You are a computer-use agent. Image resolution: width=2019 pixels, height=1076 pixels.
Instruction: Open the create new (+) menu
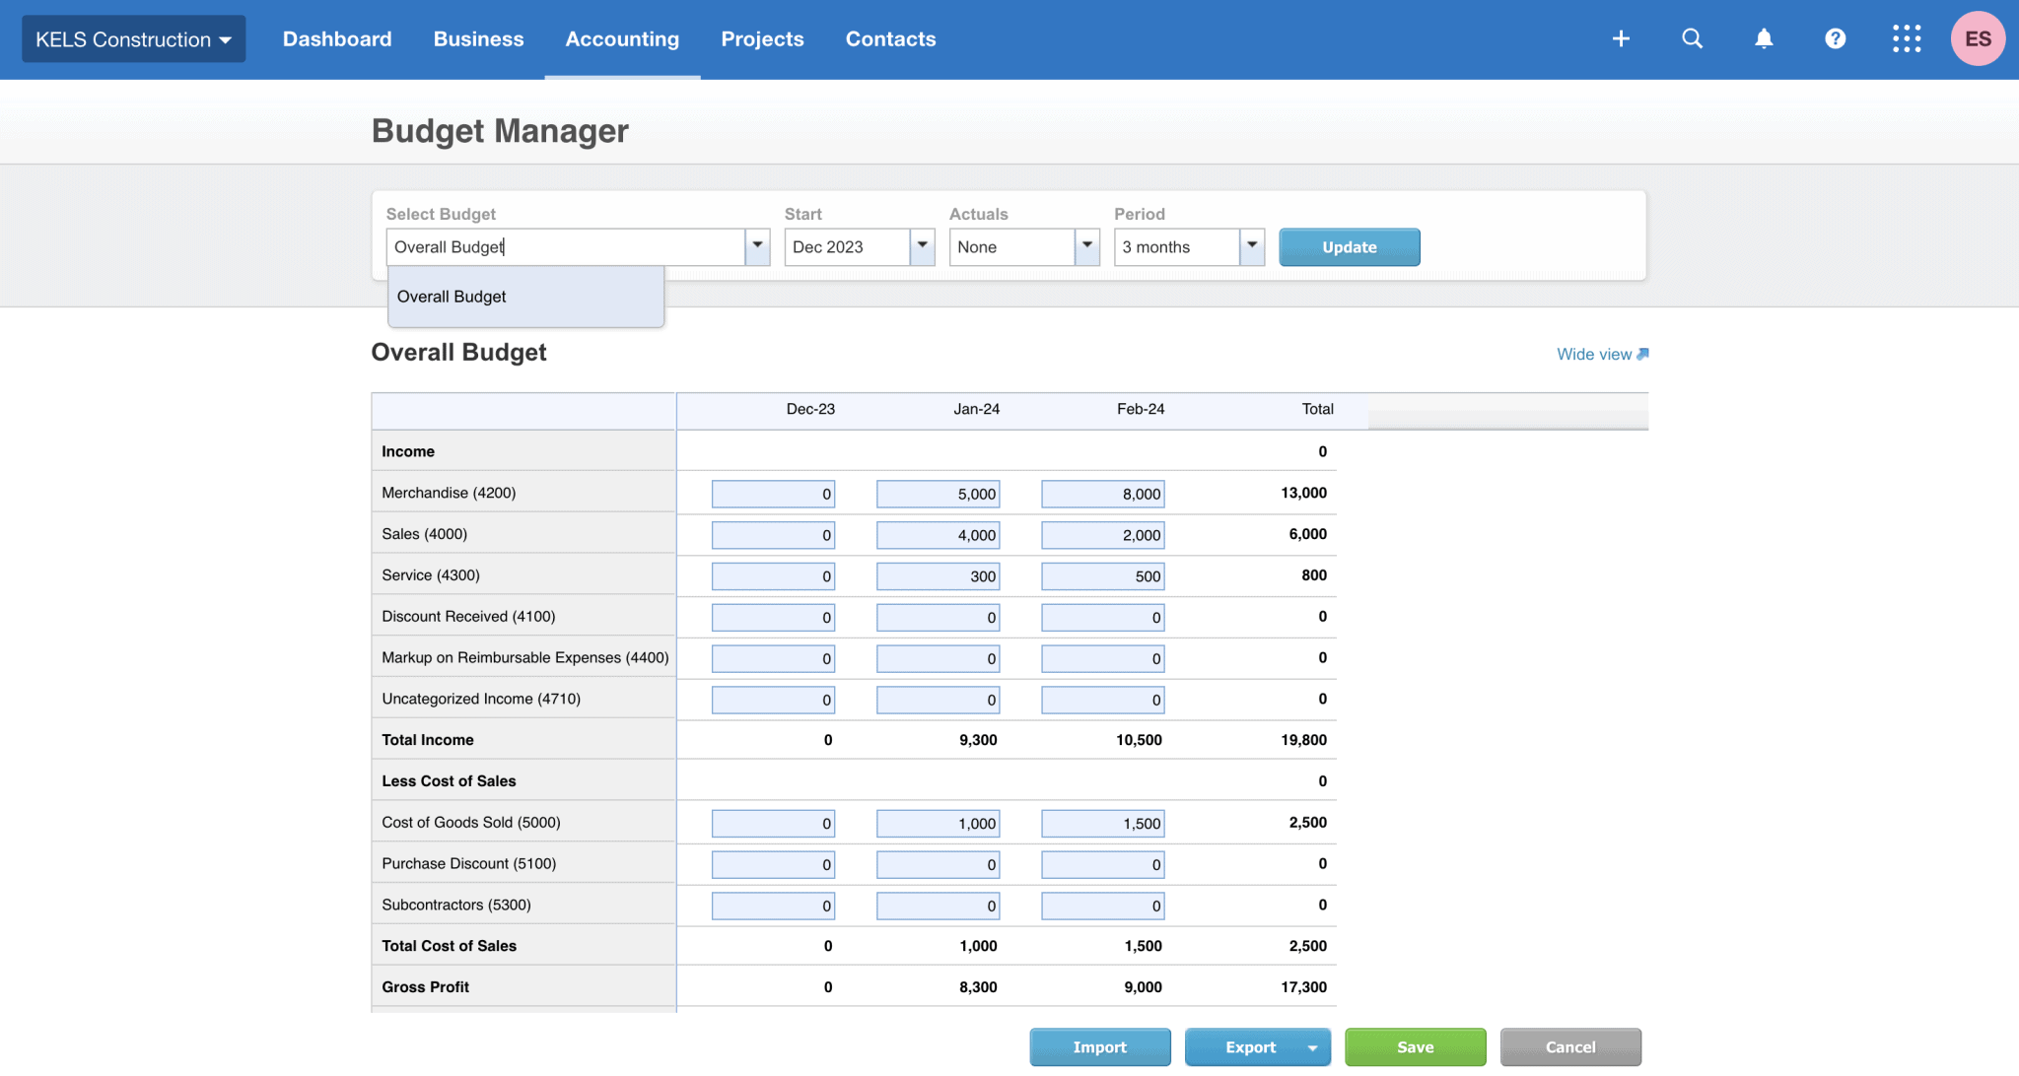1621,38
